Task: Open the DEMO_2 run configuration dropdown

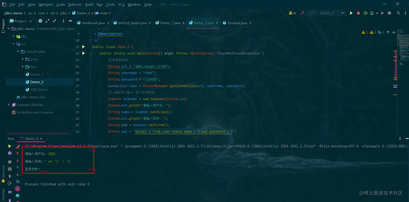Action: (327, 13)
